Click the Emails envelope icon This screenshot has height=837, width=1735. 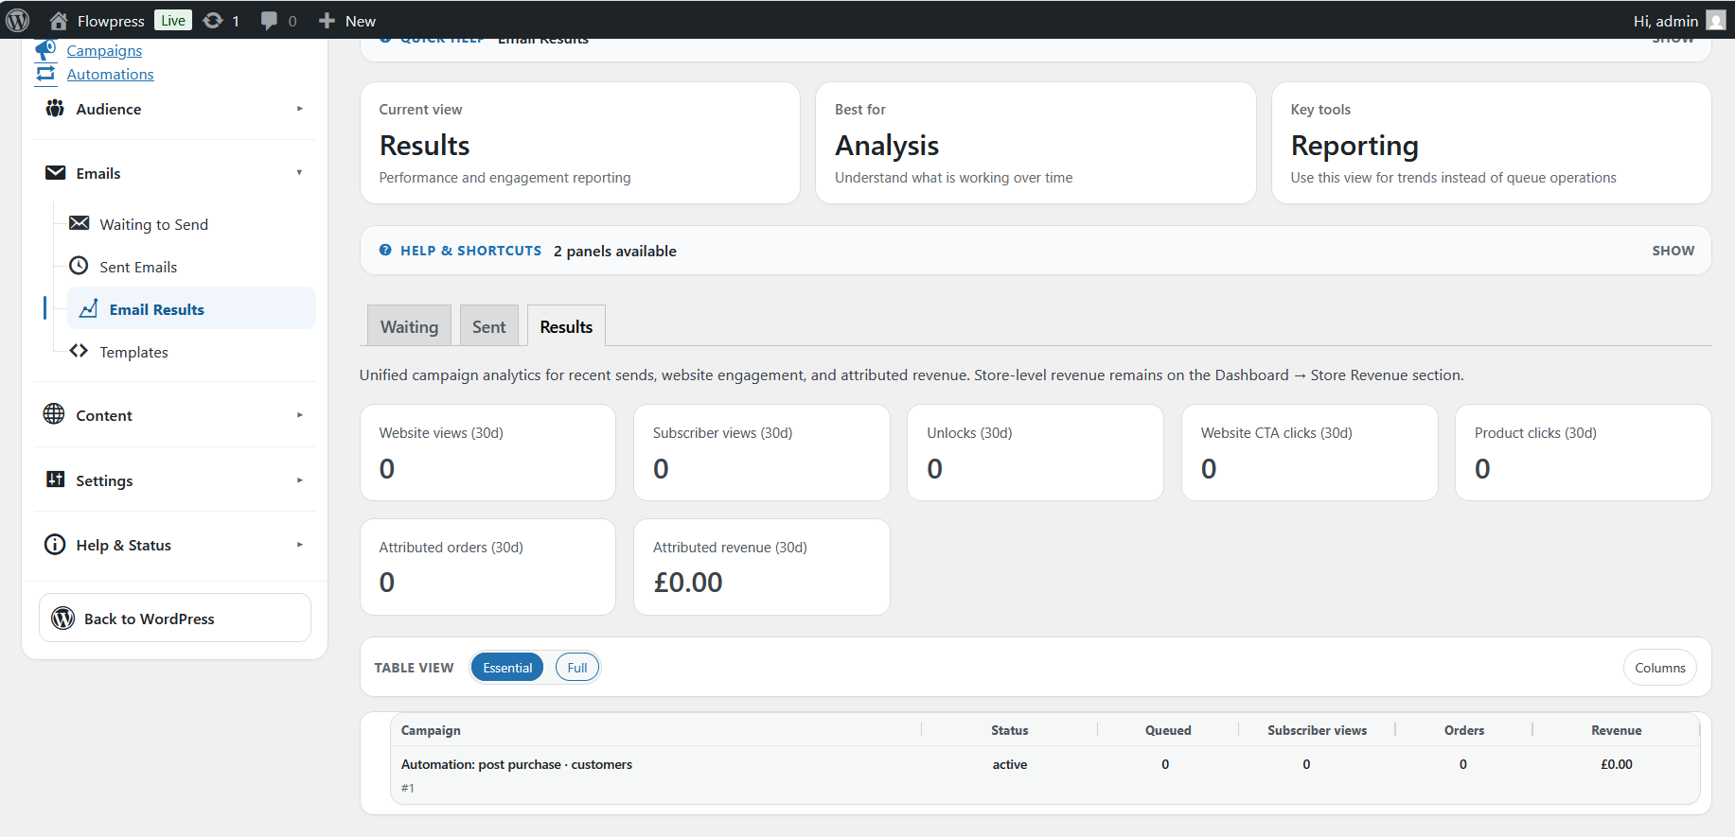point(56,173)
